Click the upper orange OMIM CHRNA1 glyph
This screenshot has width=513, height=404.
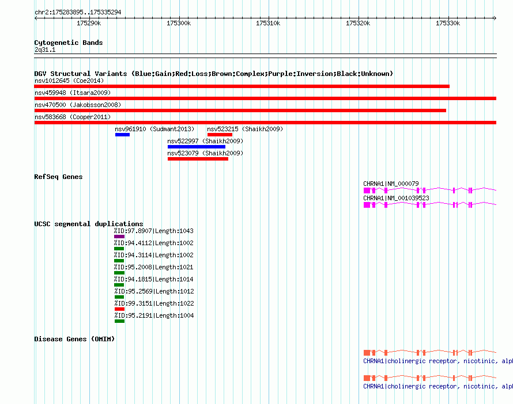pos(430,352)
